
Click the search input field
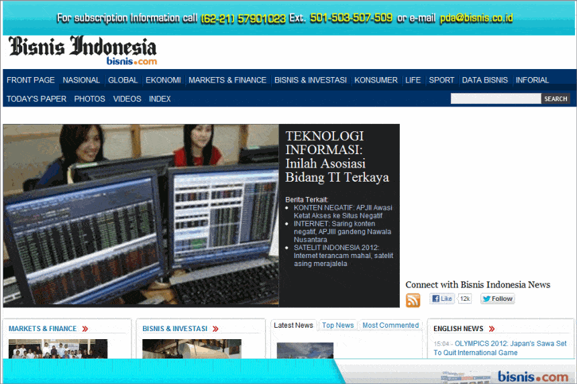496,99
